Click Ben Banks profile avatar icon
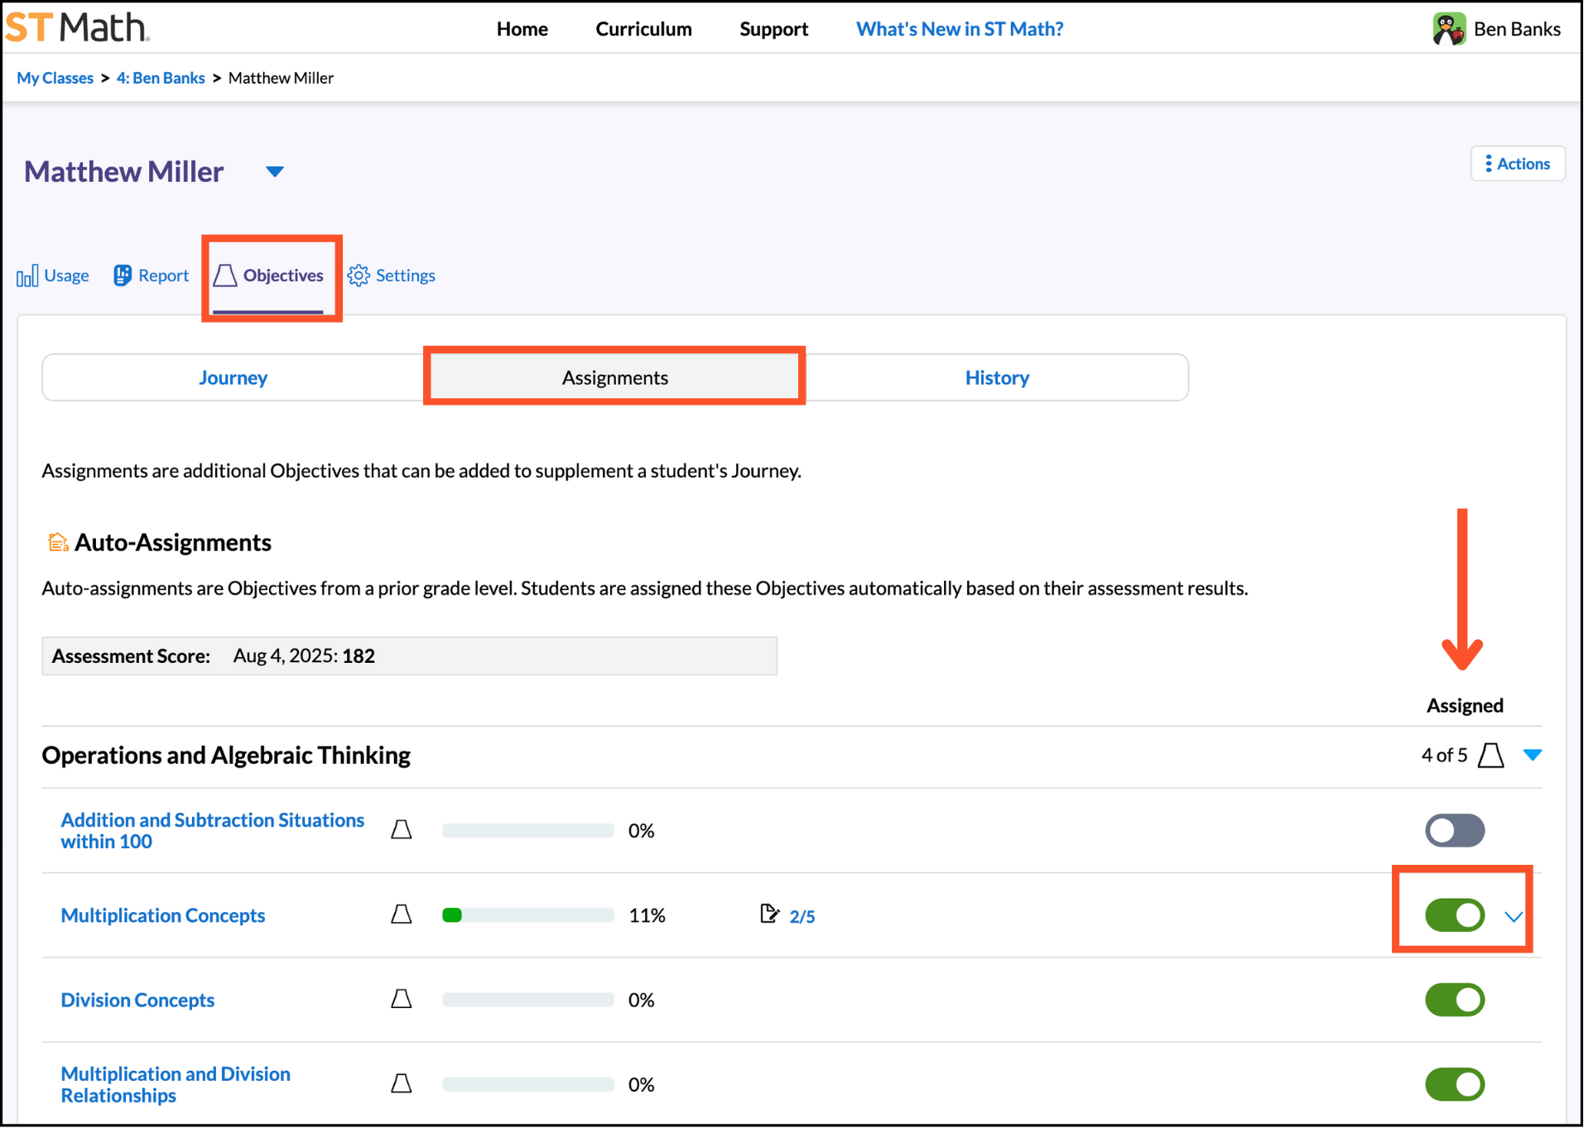The image size is (1584, 1128). pos(1448,29)
